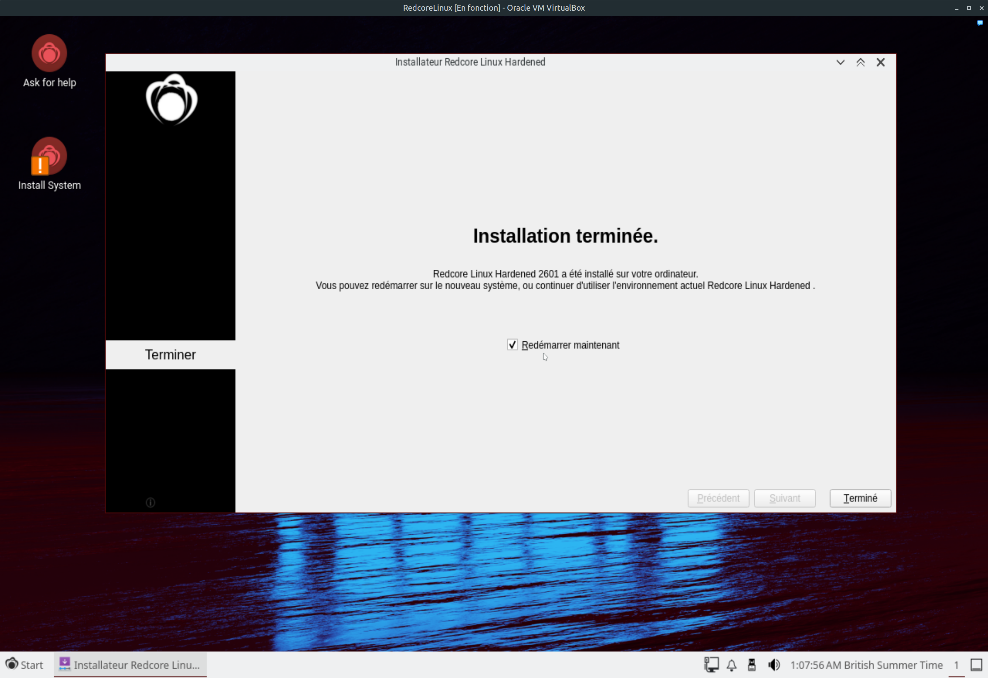Click the network connection tray icon
Viewport: 988px width, 678px height.
(711, 664)
